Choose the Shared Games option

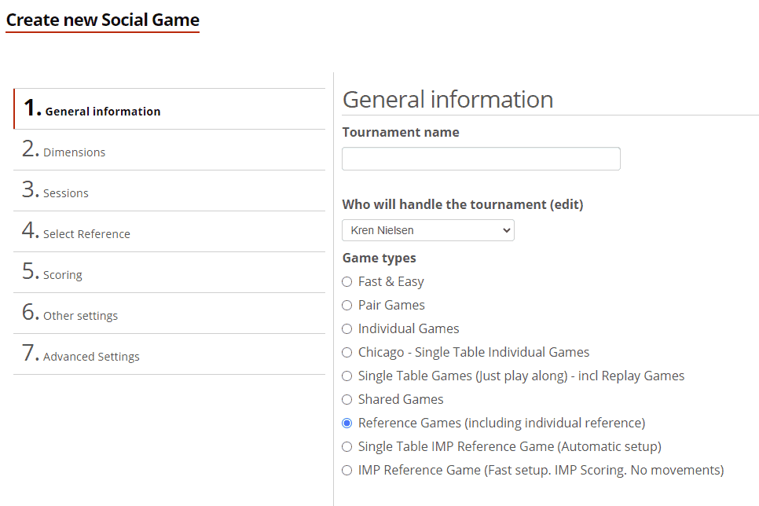point(347,400)
